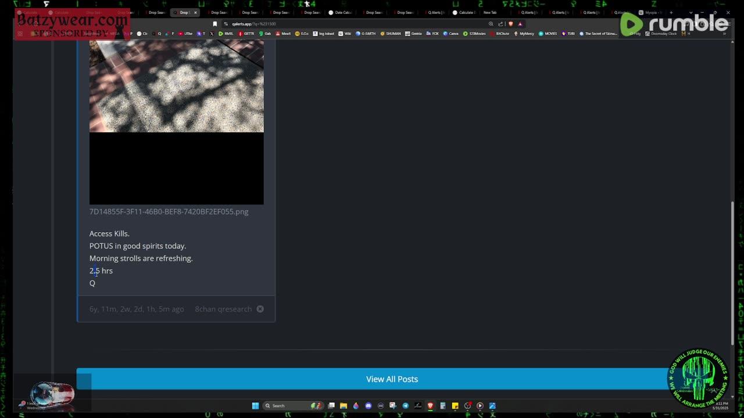Screen dimensions: 744x418
Task: Open Photos app from the taskbar
Action: pyautogui.click(x=492, y=406)
